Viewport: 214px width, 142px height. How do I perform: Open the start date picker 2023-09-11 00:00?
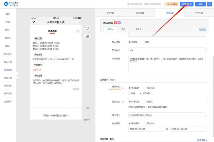click(145, 129)
